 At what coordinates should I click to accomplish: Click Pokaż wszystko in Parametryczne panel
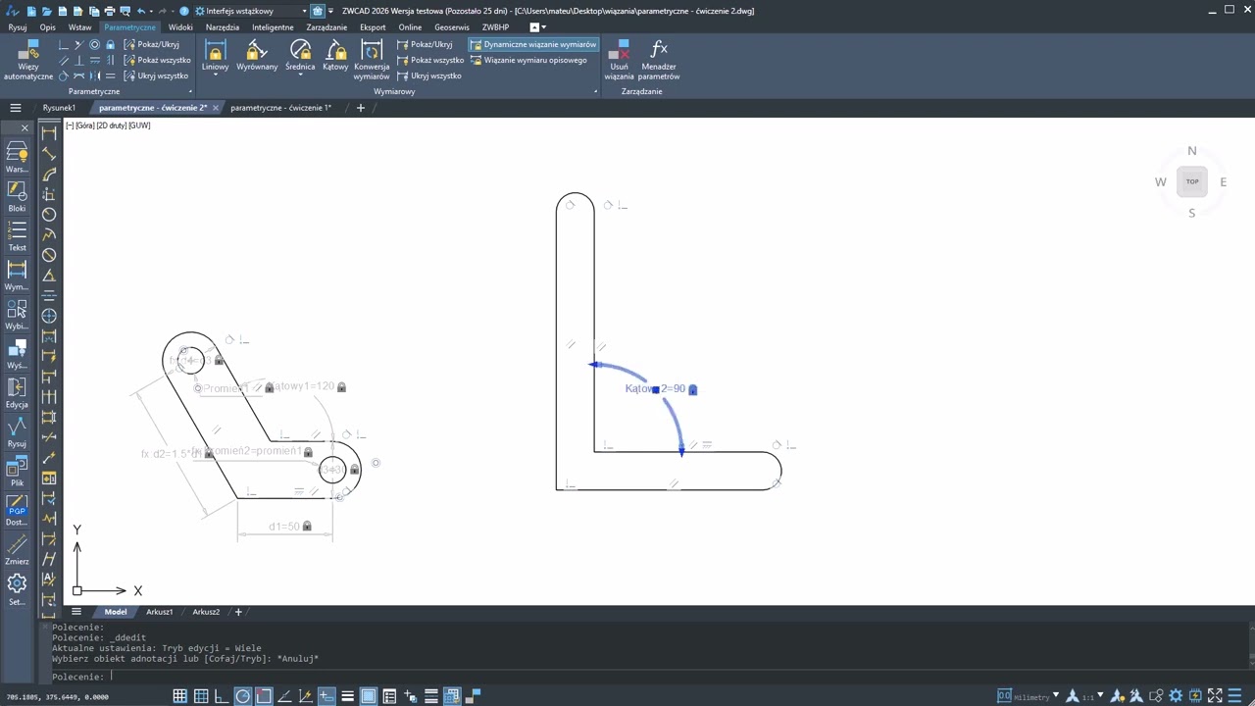point(157,60)
